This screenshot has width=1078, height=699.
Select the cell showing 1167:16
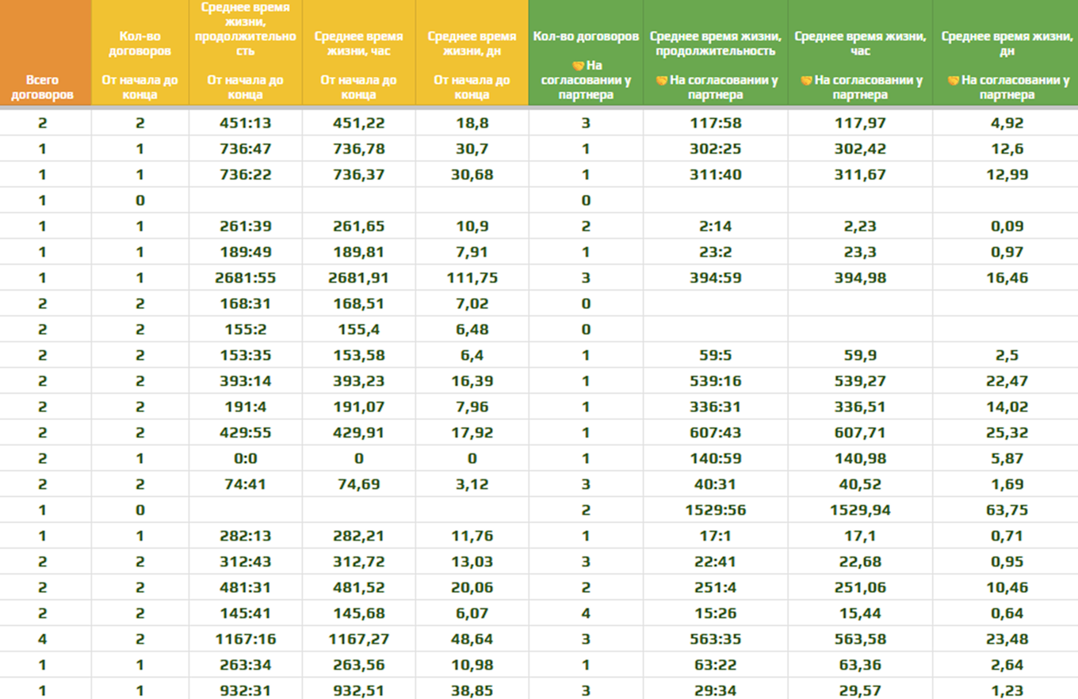point(245,639)
